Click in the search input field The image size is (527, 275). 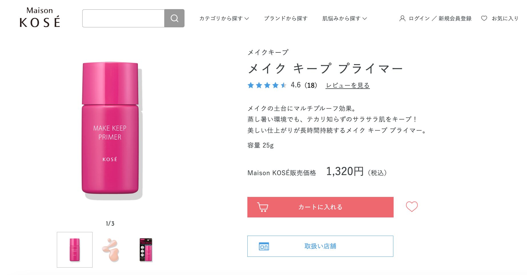tap(123, 18)
